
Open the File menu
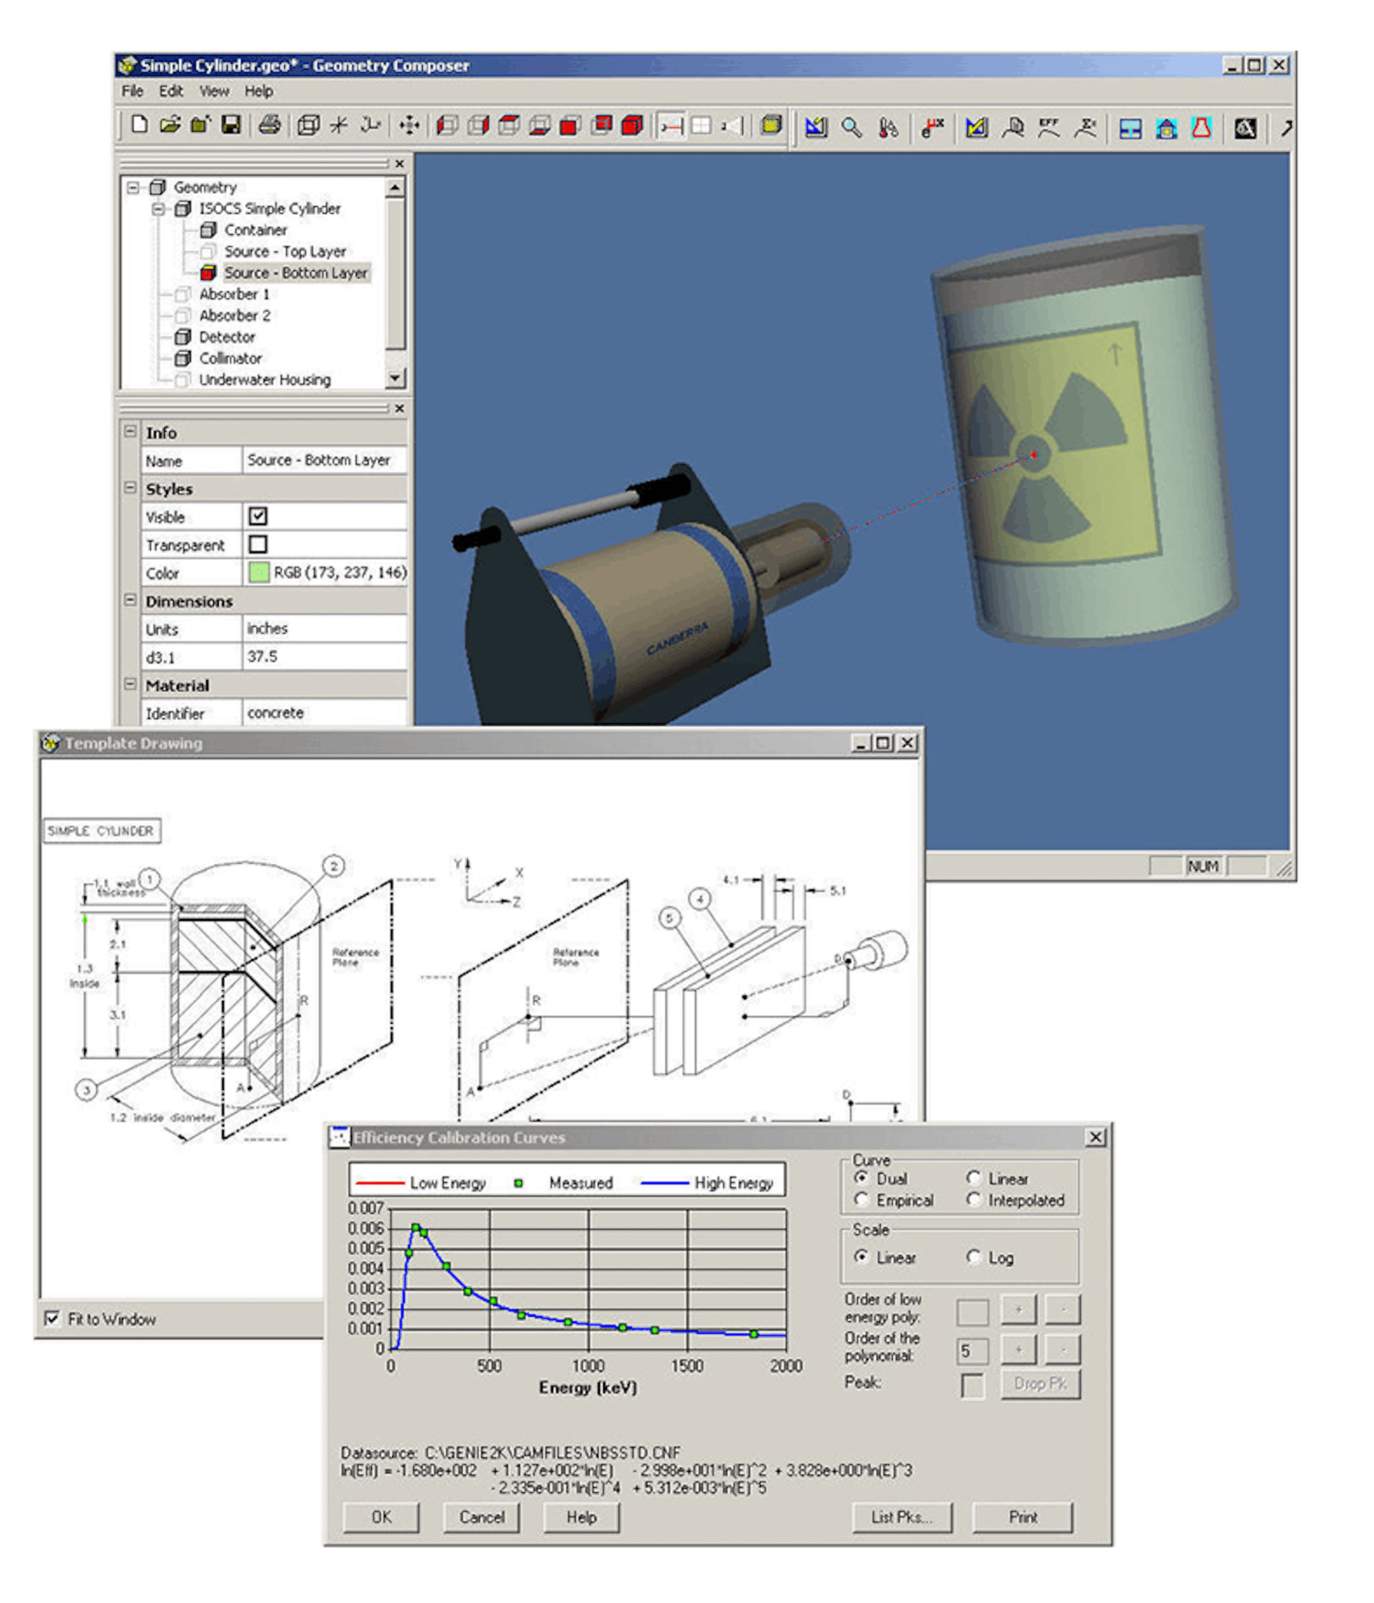(133, 91)
